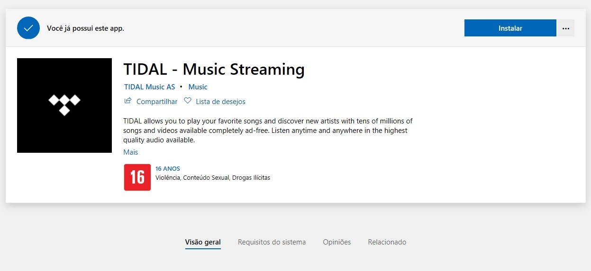
Task: Add the app via Lista de desejos
Action: (220, 102)
